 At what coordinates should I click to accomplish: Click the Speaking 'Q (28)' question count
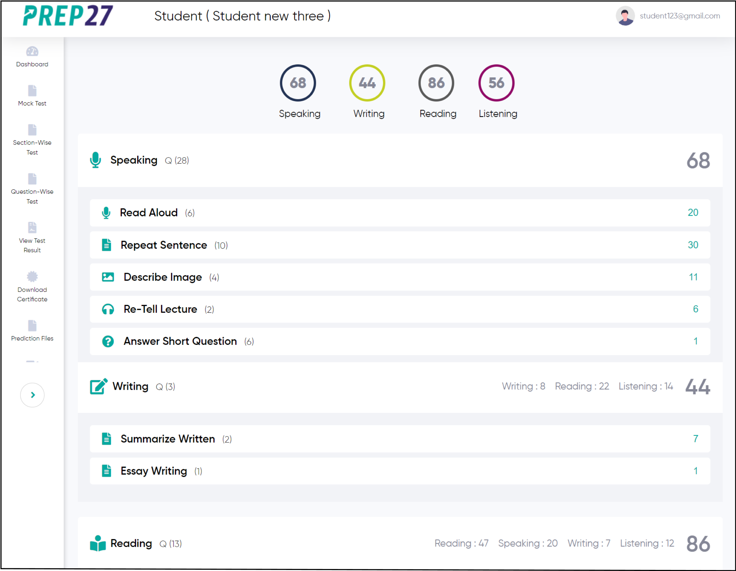[x=177, y=161]
